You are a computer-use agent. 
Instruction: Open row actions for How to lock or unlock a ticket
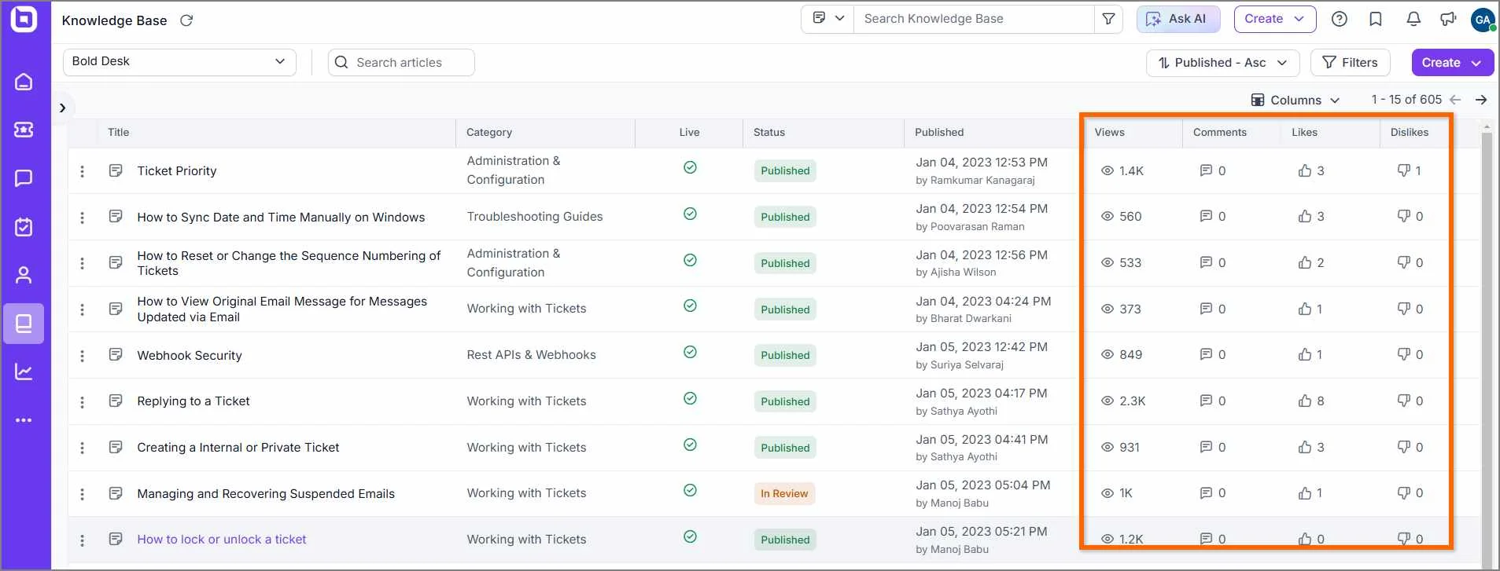tap(82, 540)
